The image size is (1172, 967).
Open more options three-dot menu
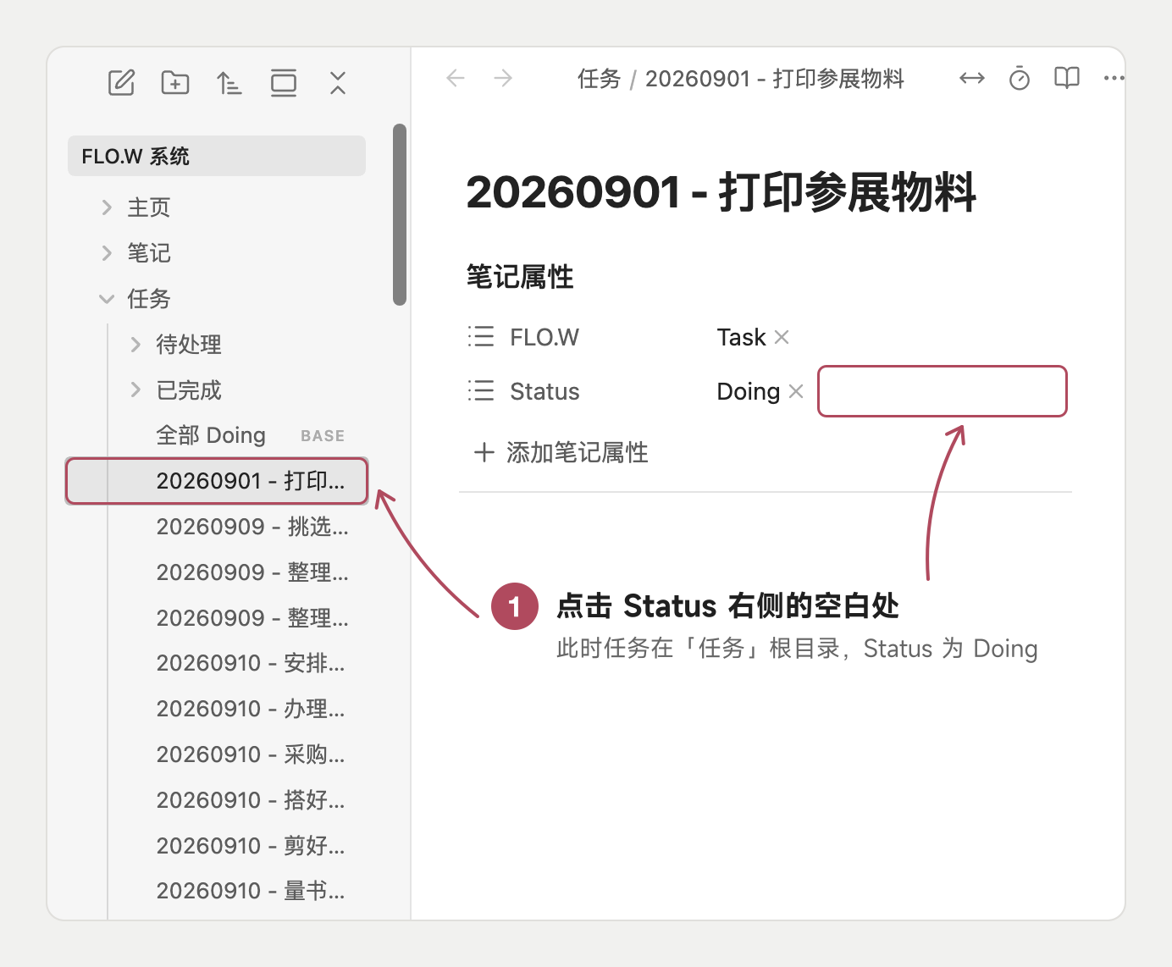pos(1114,79)
